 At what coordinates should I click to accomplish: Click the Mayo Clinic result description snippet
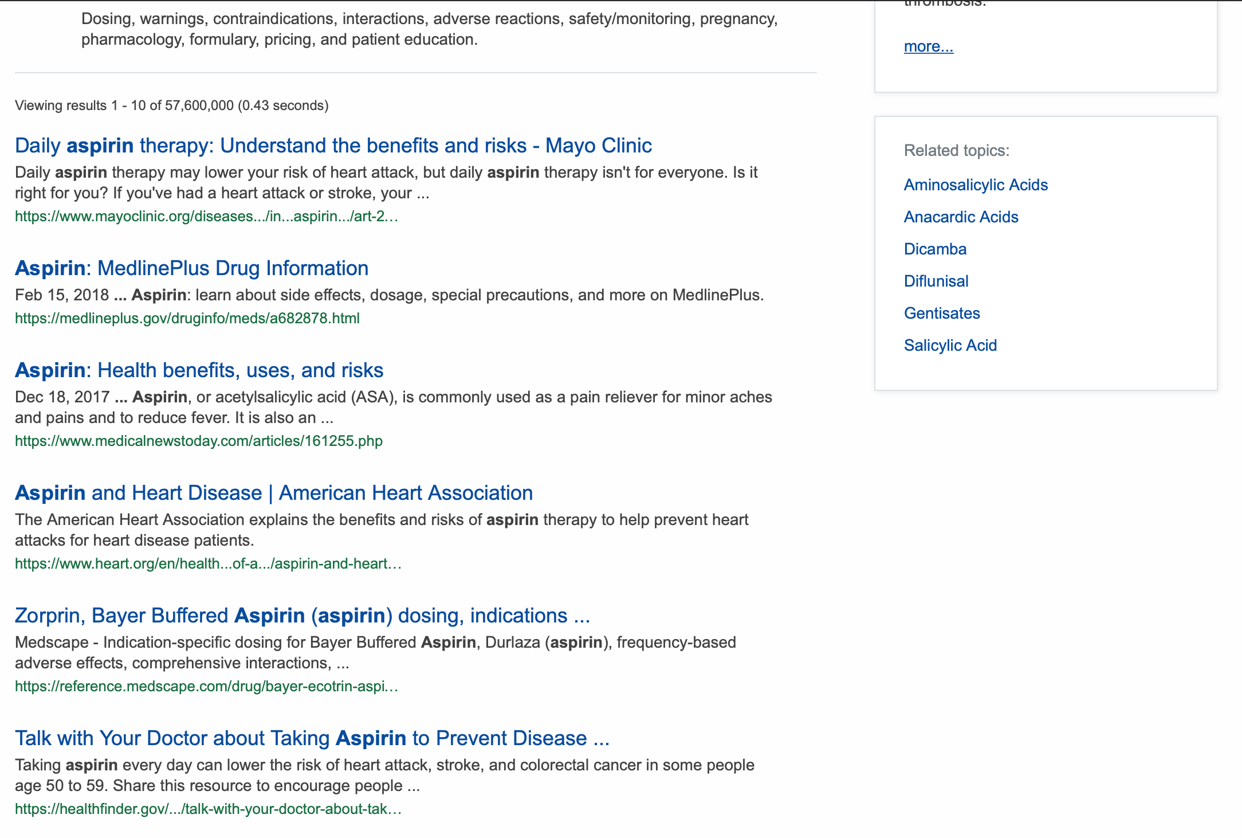[x=387, y=183]
